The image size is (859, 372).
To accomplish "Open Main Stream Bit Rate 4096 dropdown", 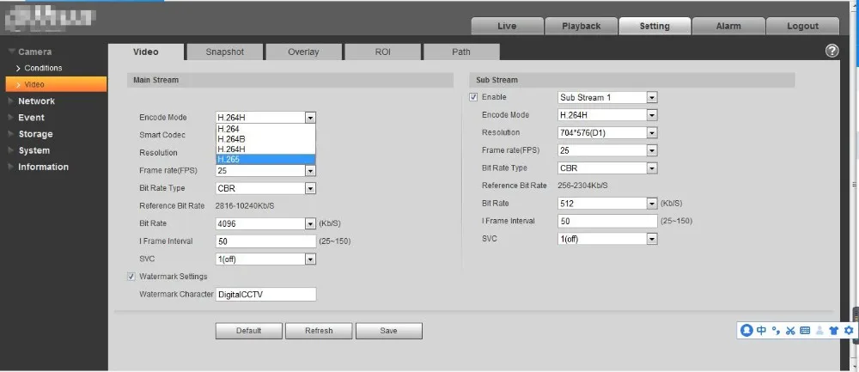I will (x=310, y=223).
